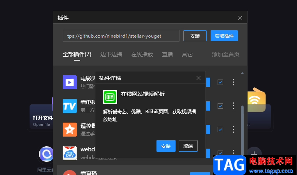The height and width of the screenshot is (175, 297).
Task: Open the more options menu for 看电视 row
Action: [234, 106]
